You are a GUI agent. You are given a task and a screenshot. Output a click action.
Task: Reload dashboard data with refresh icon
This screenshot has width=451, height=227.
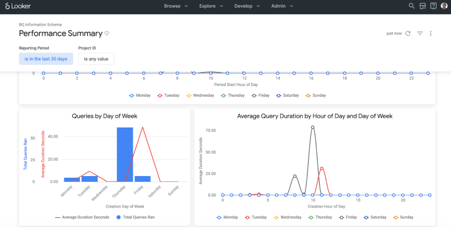408,34
